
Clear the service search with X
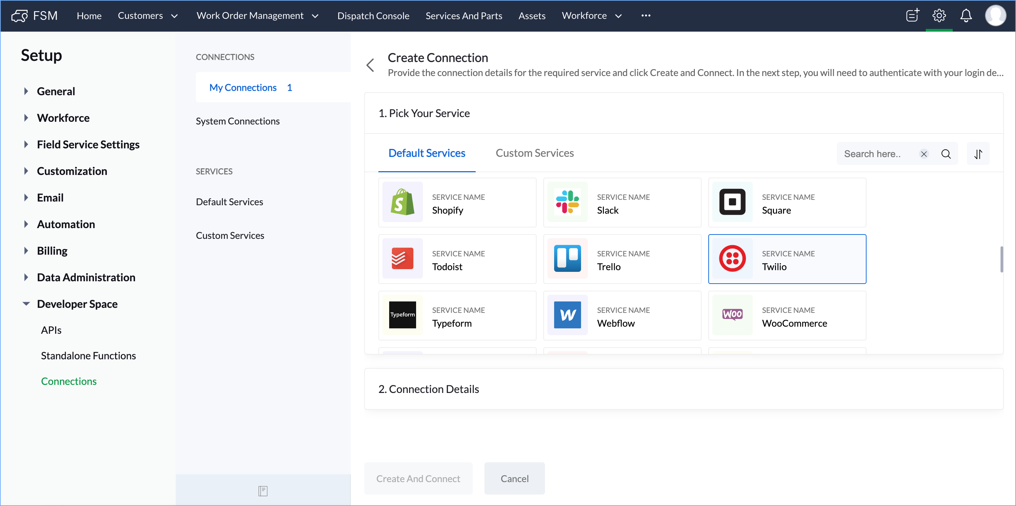tap(924, 154)
